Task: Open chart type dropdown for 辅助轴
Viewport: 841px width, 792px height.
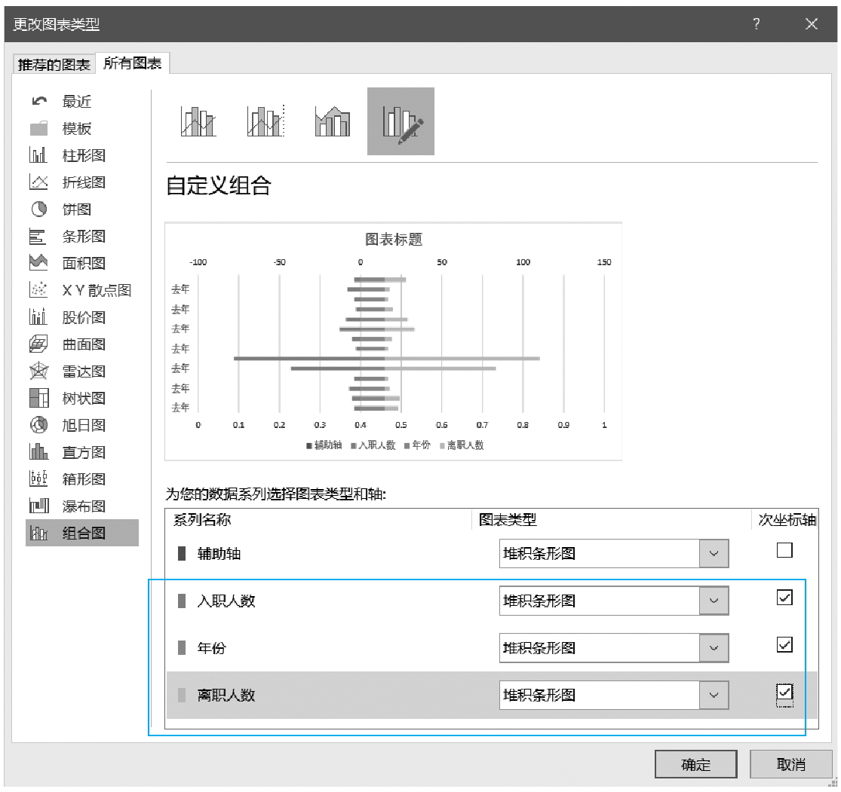Action: click(x=714, y=554)
